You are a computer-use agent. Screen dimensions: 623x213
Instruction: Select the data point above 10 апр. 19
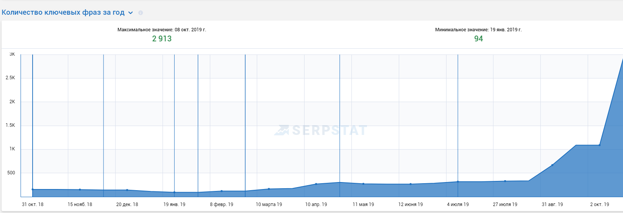click(x=316, y=184)
